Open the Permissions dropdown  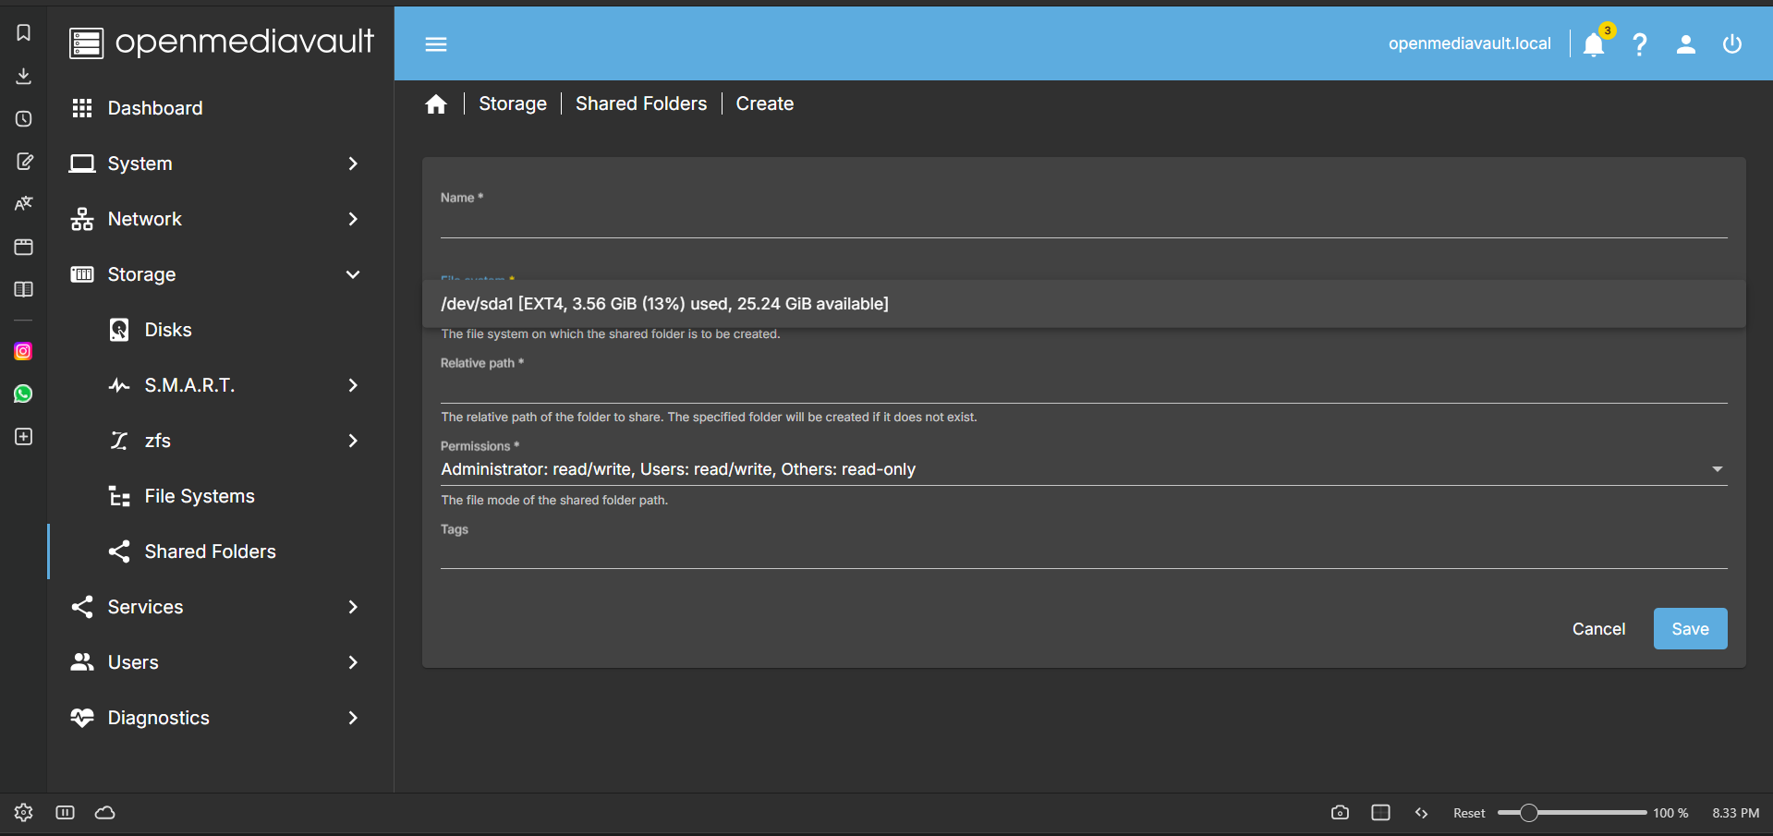pos(1083,469)
